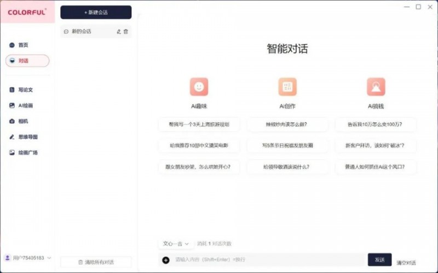Image resolution: width=438 pixels, height=273 pixels.
Task: Open the 首页 sidebar item
Action: (x=23, y=45)
